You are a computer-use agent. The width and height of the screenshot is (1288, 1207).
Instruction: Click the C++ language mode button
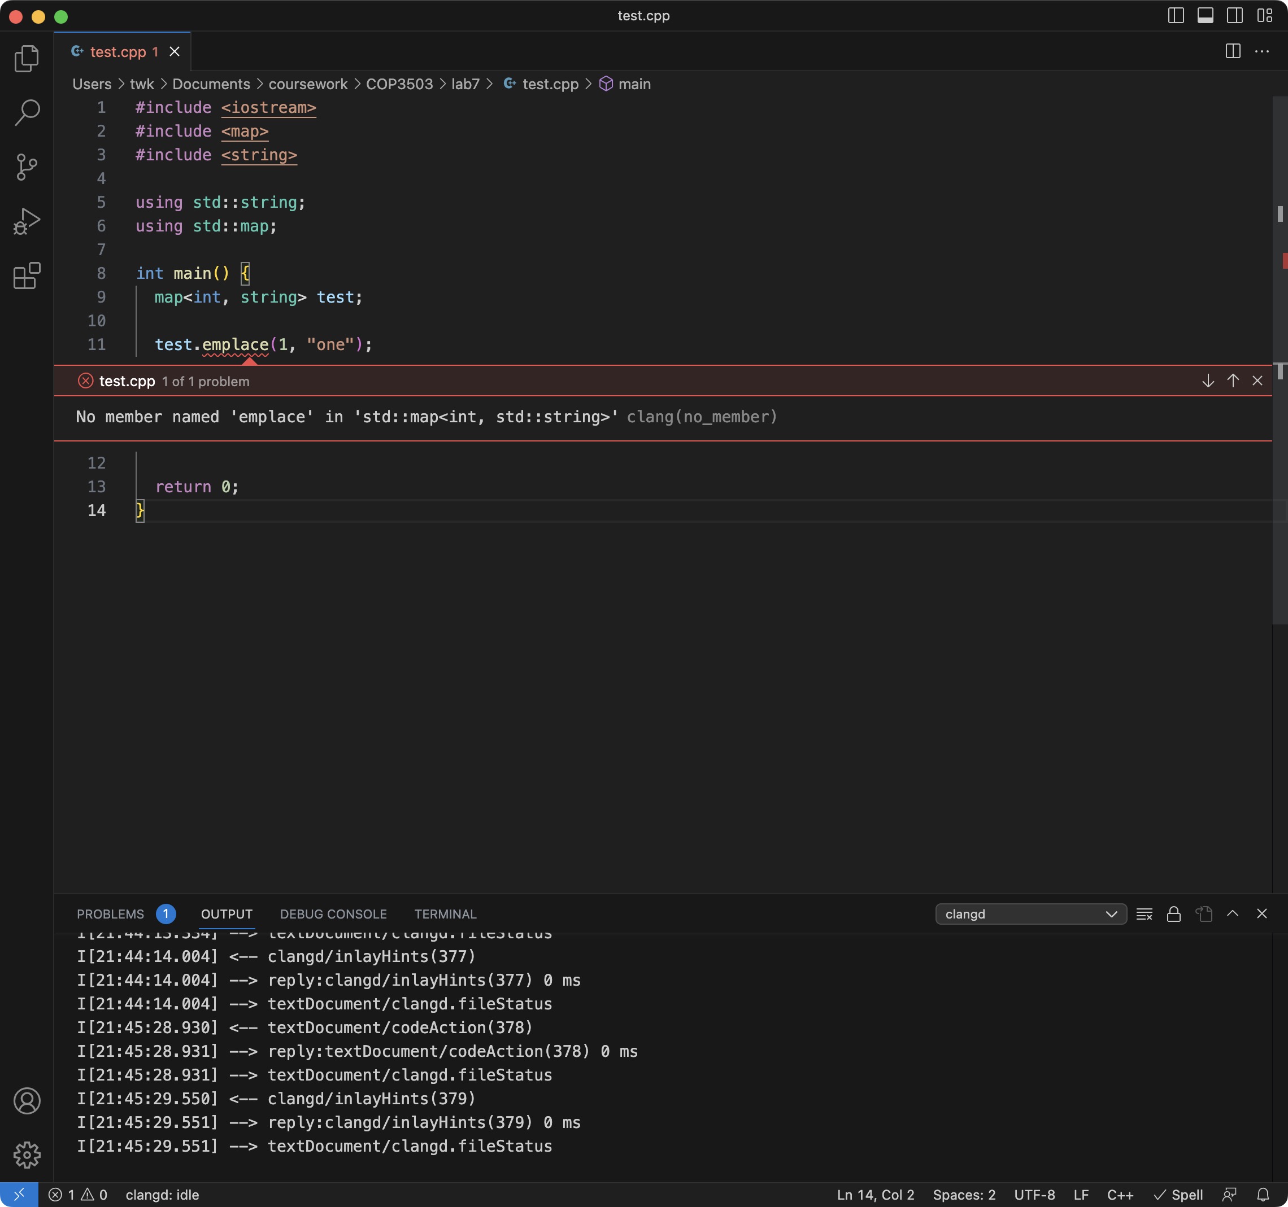(1120, 1195)
